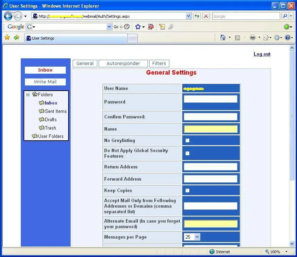The height and width of the screenshot is (257, 297).
Task: Open the address bar history dropdown
Action: (188, 16)
